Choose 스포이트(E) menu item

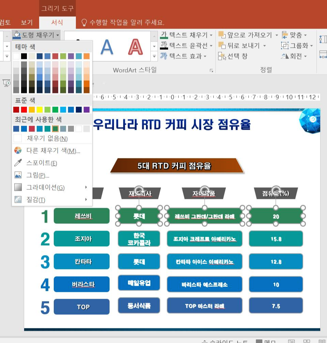[52, 163]
